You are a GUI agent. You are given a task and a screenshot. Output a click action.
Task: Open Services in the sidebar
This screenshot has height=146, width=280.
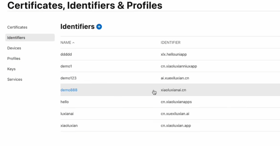click(15, 79)
